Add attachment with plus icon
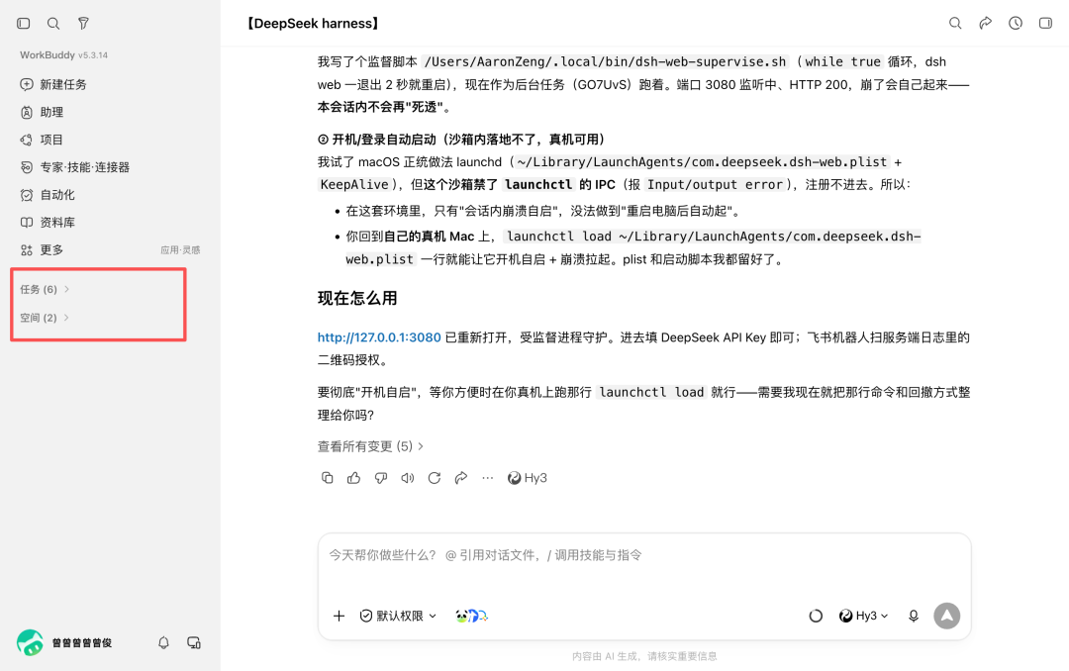This screenshot has width=1069, height=671. pos(339,616)
